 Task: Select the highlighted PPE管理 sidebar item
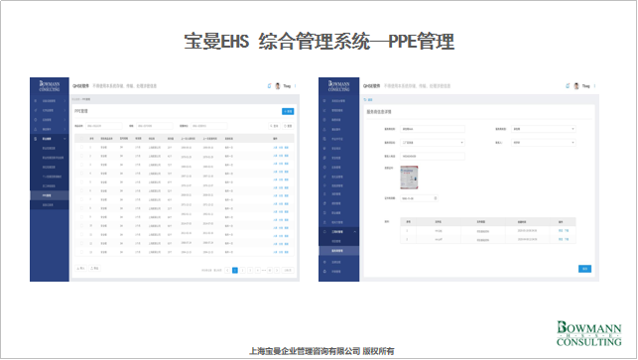(x=50, y=195)
